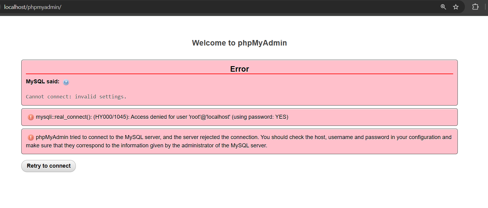Click the red divider line under Error
The height and width of the screenshot is (208, 488).
tap(239, 74)
